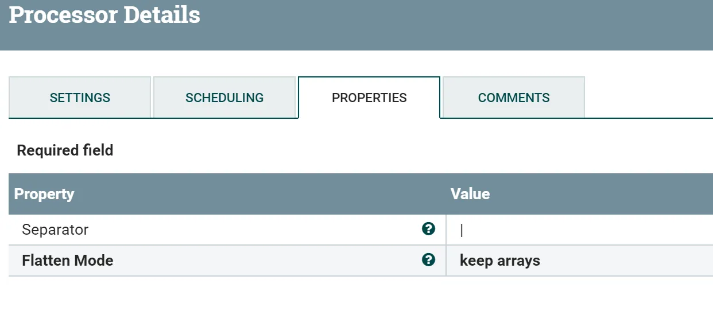This screenshot has height=311, width=713.
Task: Click the Separator property name
Action: 55,230
